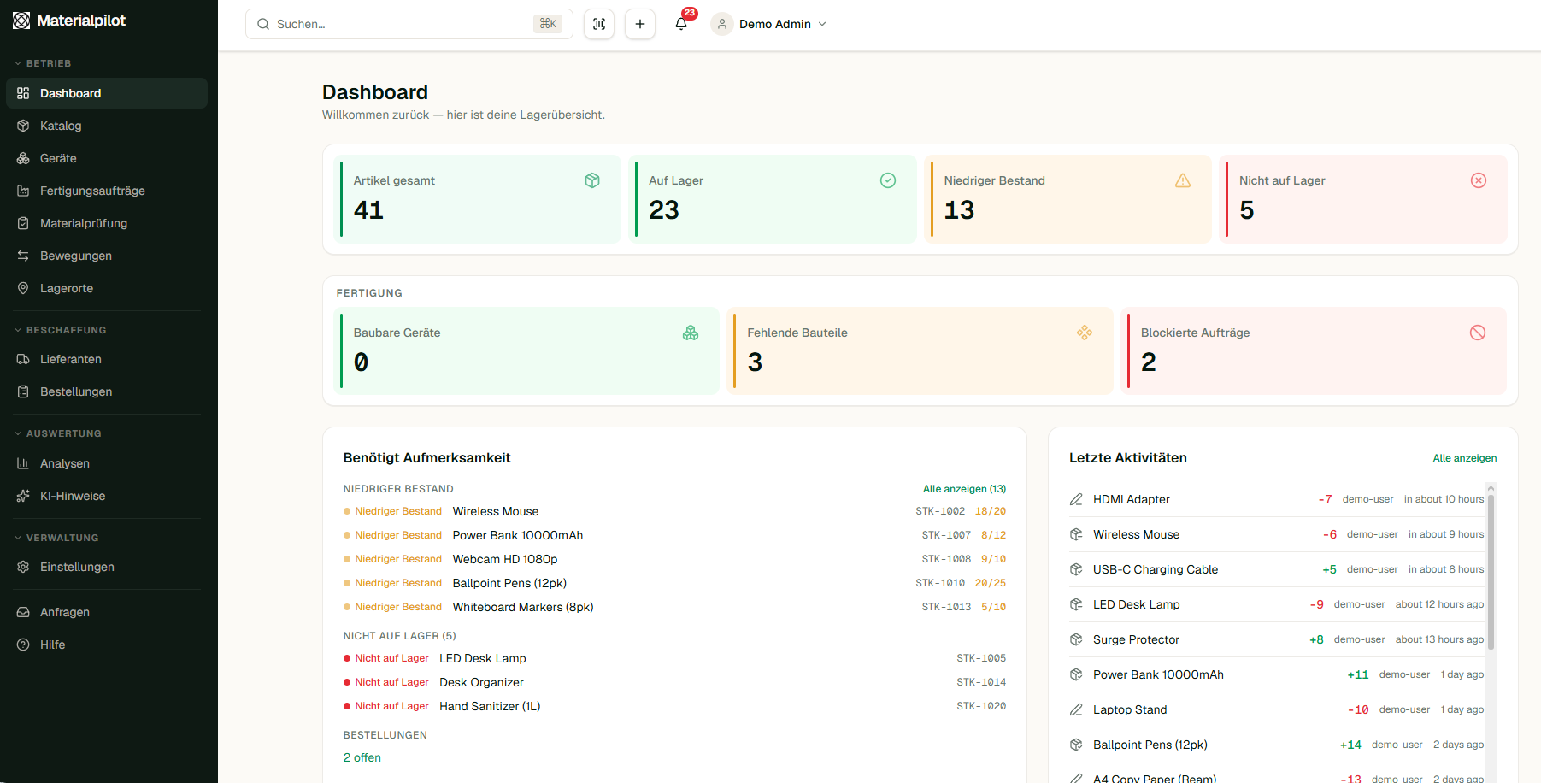Open Einstellungen under Verwaltung
The height and width of the screenshot is (783, 1541).
click(x=77, y=567)
